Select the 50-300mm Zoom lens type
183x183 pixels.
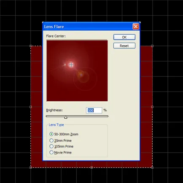pos(51,134)
